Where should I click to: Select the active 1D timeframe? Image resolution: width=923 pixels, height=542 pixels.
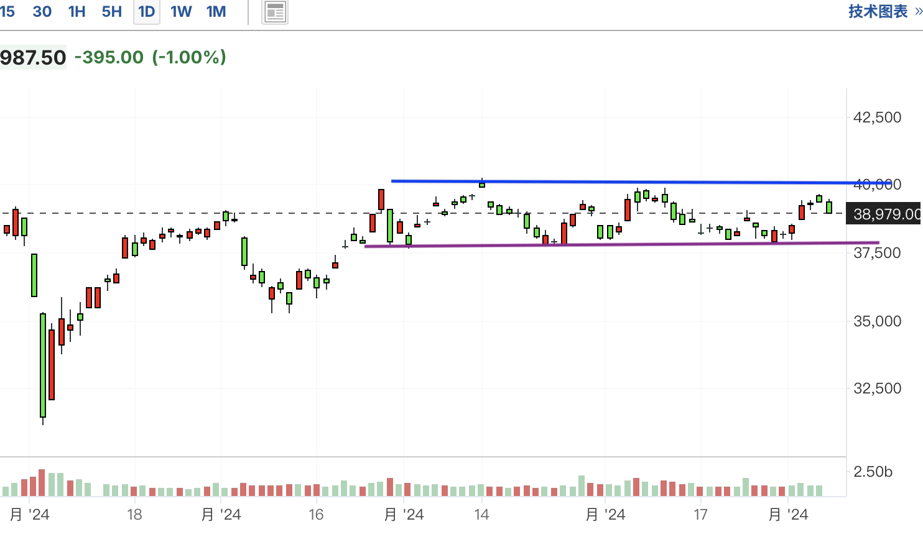147,12
